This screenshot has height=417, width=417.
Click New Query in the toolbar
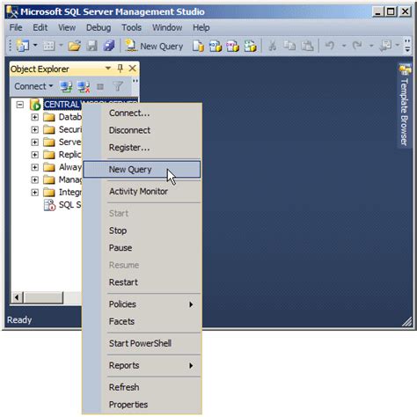tap(154, 46)
